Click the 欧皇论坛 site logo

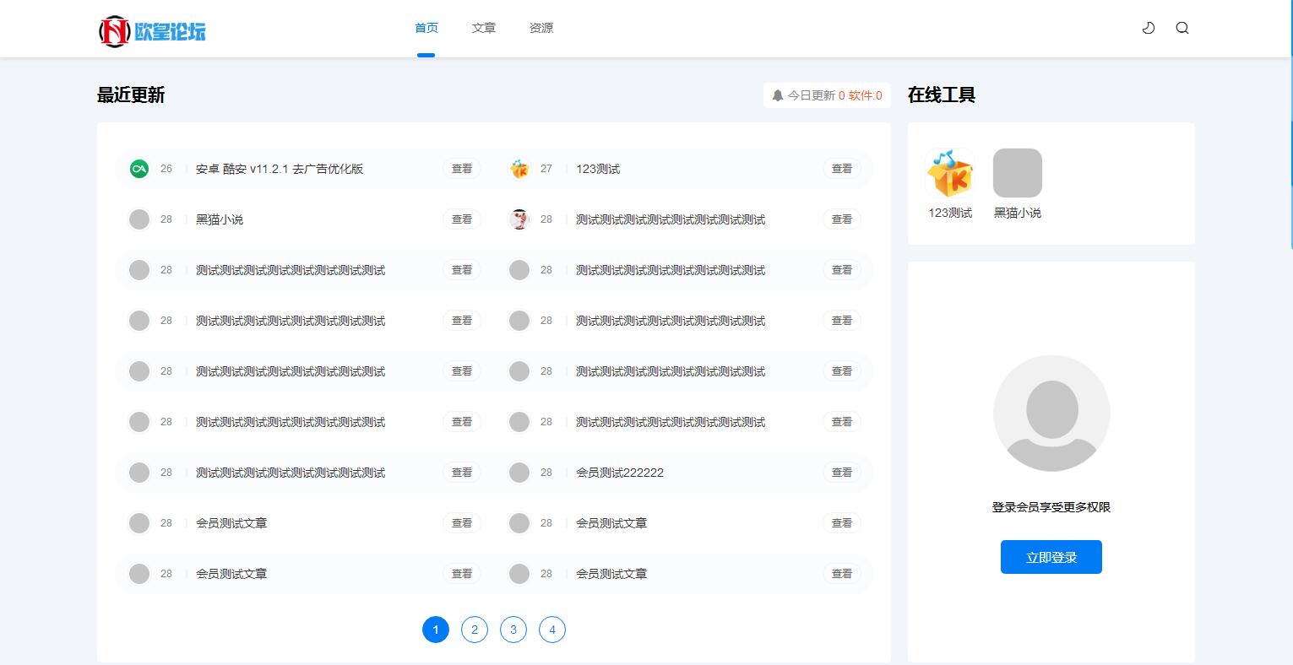tap(153, 31)
